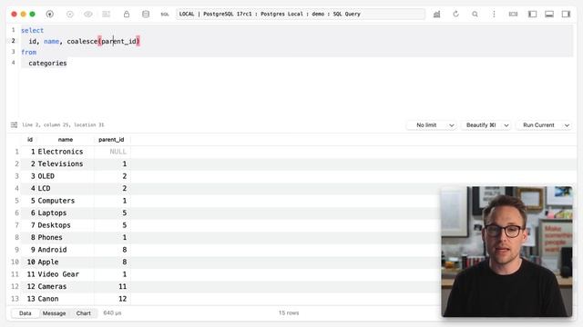Screen dimensions: 583x327
Task: Click the connection title address bar
Action: coord(301,15)
